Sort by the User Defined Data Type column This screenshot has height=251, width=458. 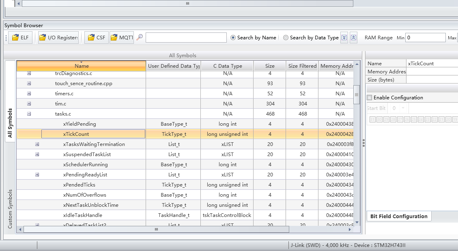pyautogui.click(x=174, y=66)
